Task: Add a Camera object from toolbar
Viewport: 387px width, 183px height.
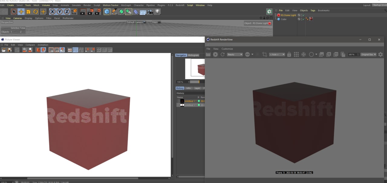Action: [x=150, y=12]
